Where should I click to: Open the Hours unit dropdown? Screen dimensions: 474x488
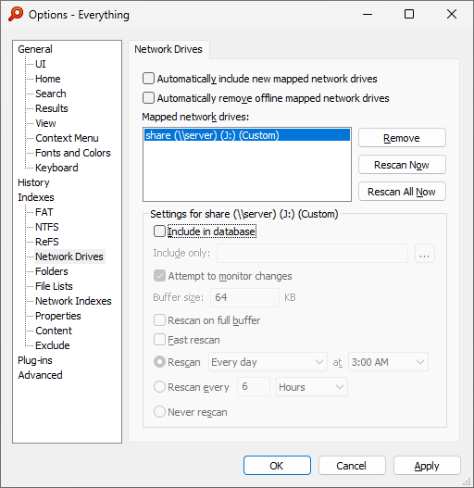click(x=312, y=386)
